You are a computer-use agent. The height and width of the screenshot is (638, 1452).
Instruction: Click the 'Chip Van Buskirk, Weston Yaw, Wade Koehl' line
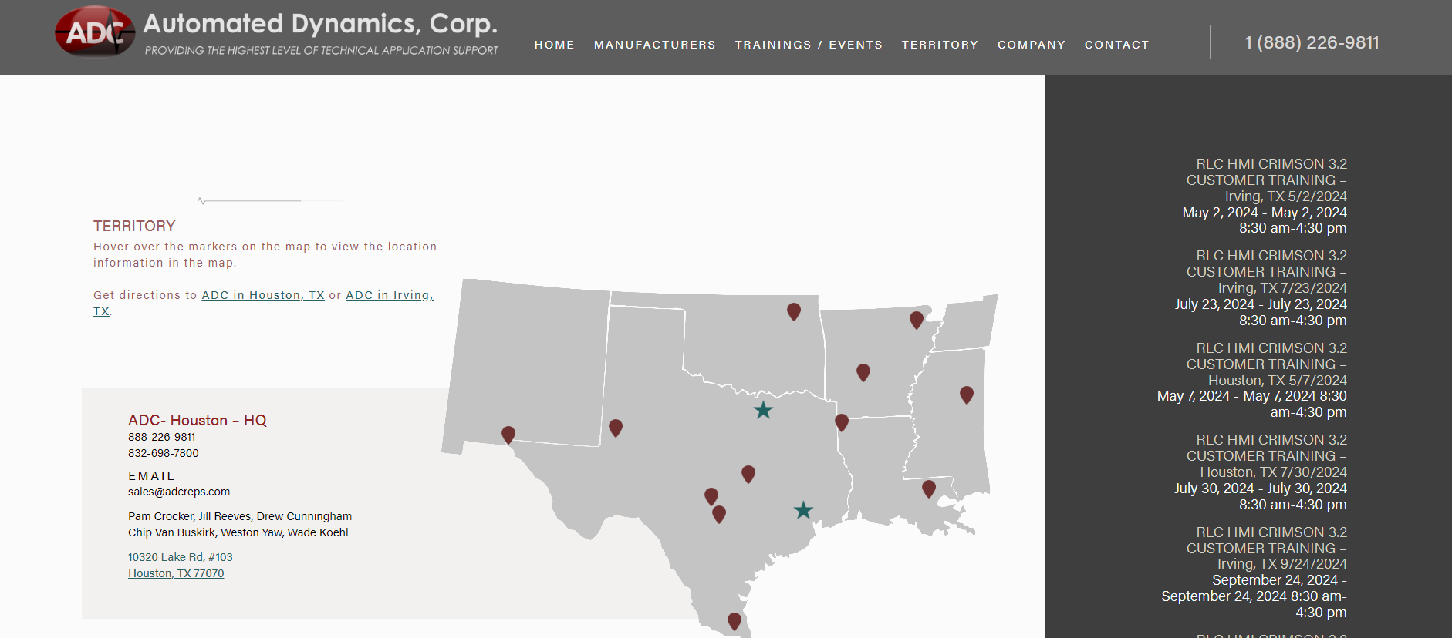(238, 532)
